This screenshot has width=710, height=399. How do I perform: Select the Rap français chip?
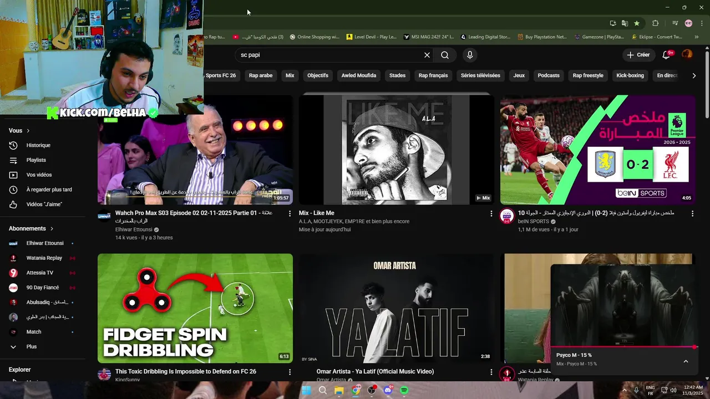[x=433, y=75]
